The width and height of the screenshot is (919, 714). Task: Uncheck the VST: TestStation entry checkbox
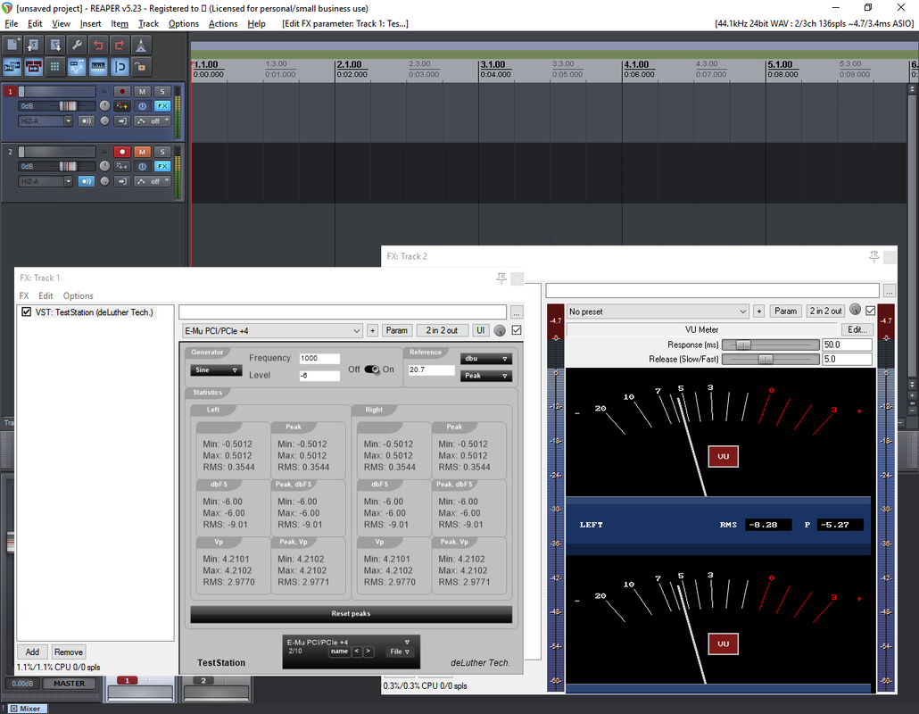click(x=27, y=311)
